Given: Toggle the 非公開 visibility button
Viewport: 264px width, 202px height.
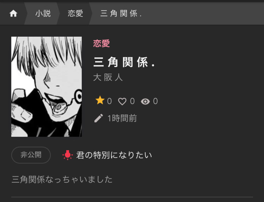Looking at the screenshot, I should tap(31, 155).
